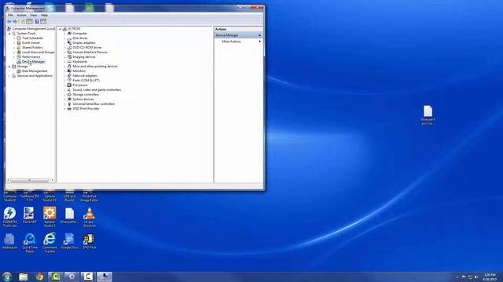This screenshot has height=282, width=503.
Task: Open Windows Explorer from the taskbar
Action: pos(23,277)
